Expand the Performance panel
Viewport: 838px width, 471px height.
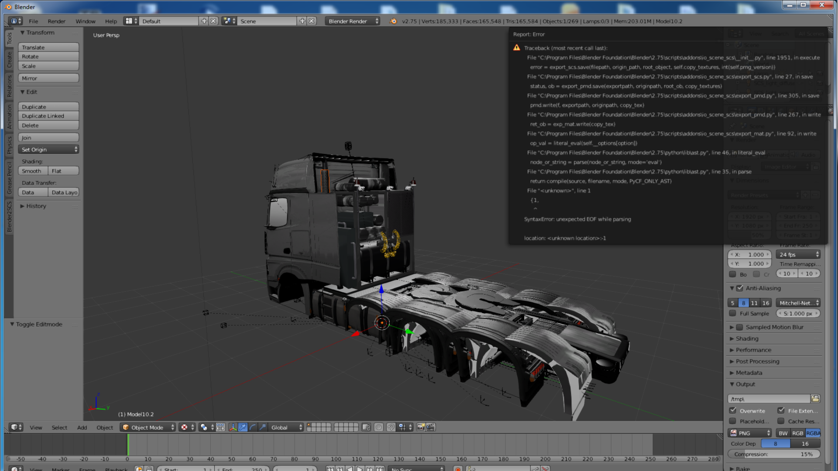click(753, 350)
